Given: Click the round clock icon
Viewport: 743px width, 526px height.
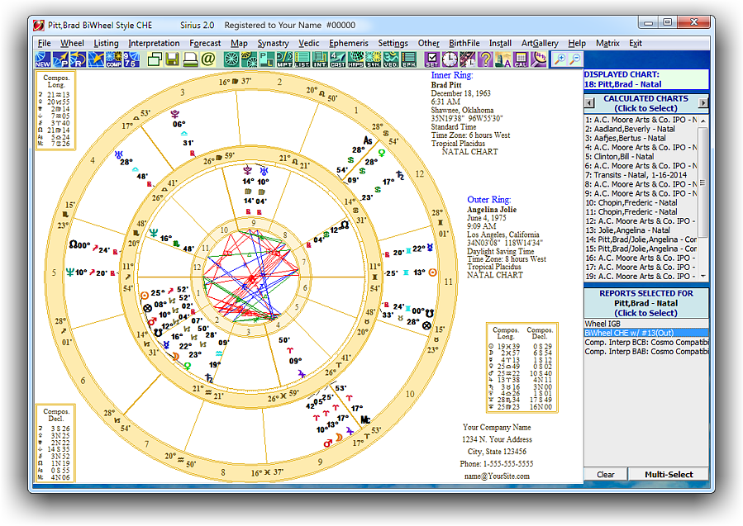Looking at the screenshot, I should click(450, 59).
